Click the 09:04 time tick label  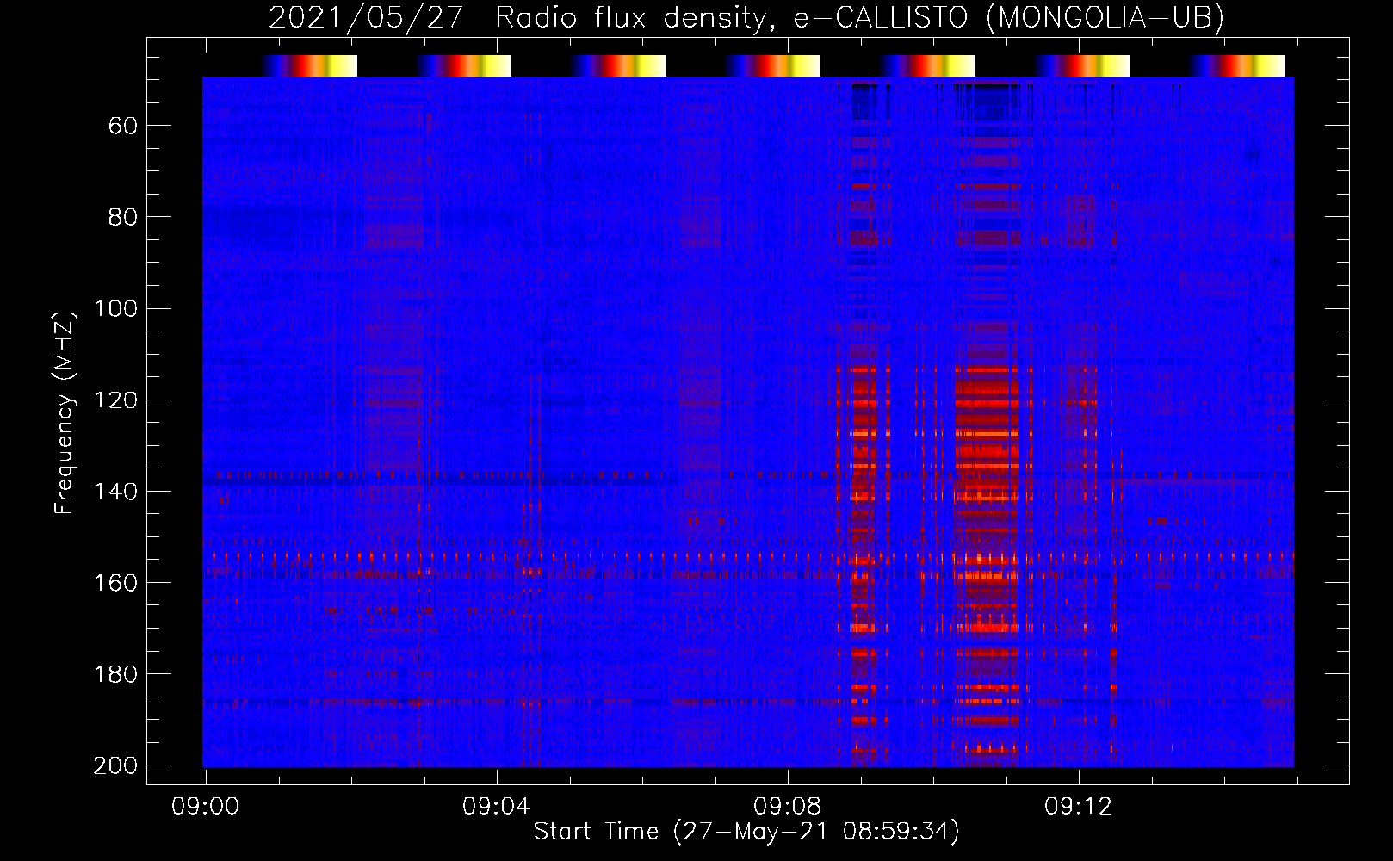click(496, 807)
